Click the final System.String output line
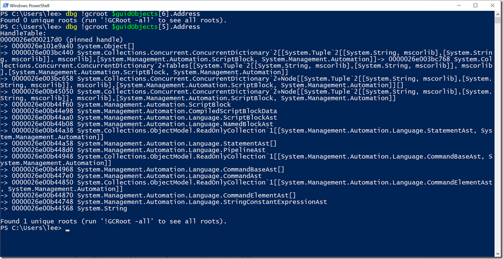This screenshot has height=259, width=503. click(x=64, y=208)
